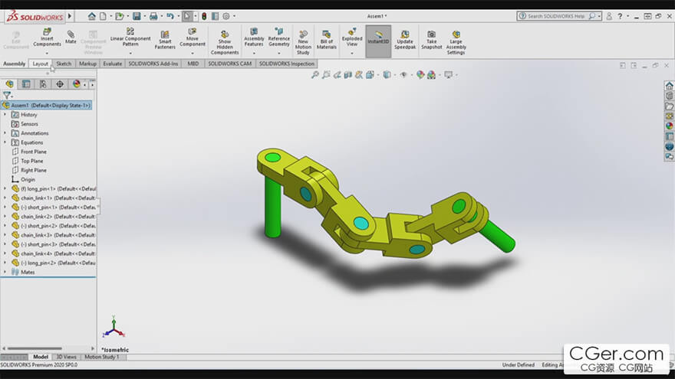The image size is (675, 379).
Task: Click the Home icon in top toolbar
Action: tap(92, 16)
